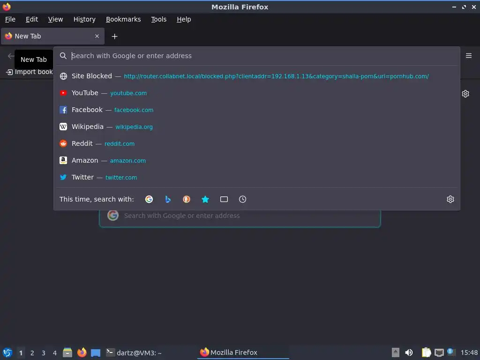Search this time with Google
This screenshot has width=480, height=360.
[x=149, y=199]
